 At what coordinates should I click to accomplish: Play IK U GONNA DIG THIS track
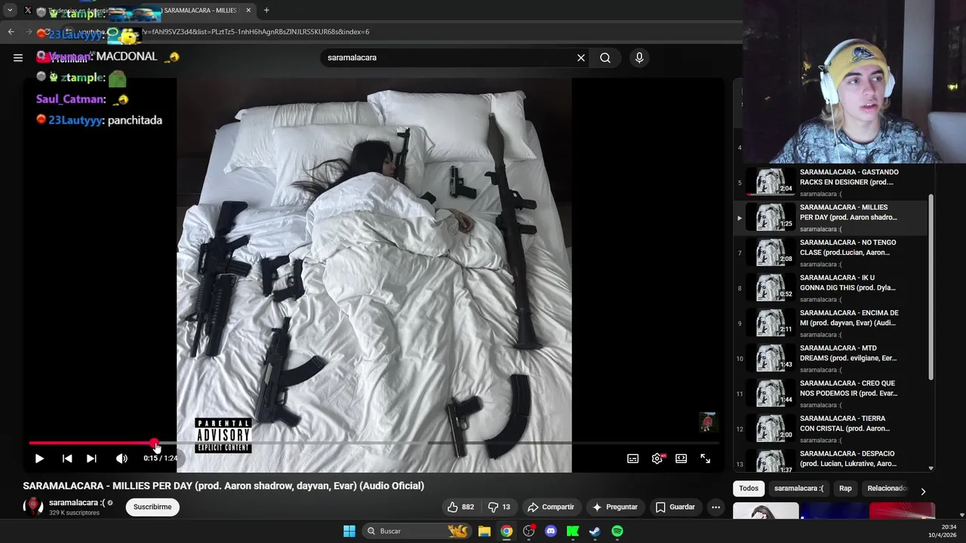(x=830, y=288)
